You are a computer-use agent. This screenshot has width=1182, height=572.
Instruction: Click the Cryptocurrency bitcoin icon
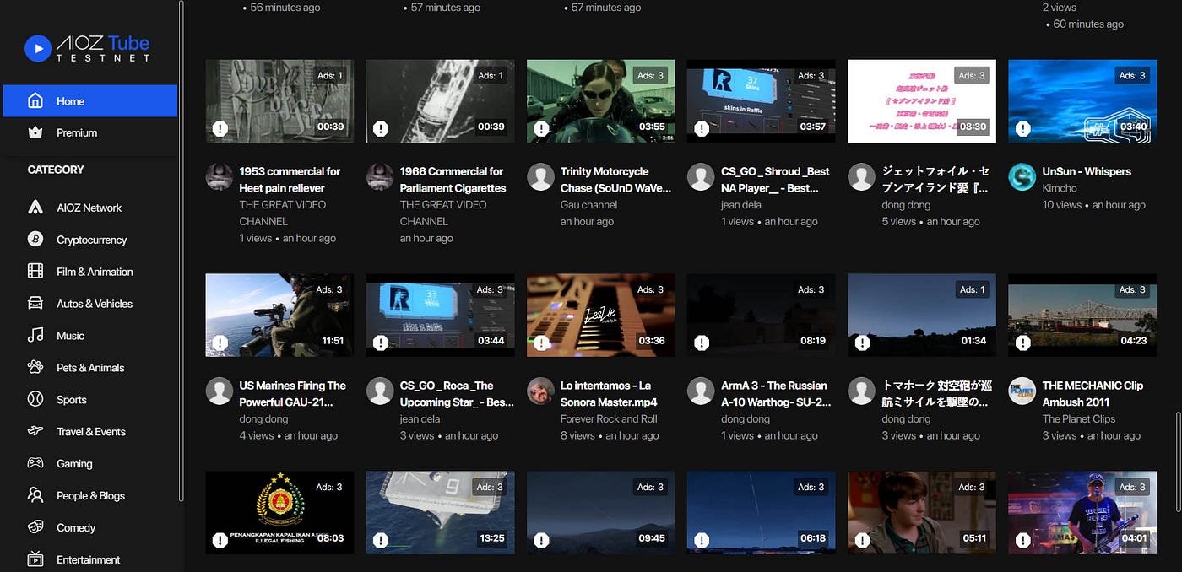click(35, 239)
